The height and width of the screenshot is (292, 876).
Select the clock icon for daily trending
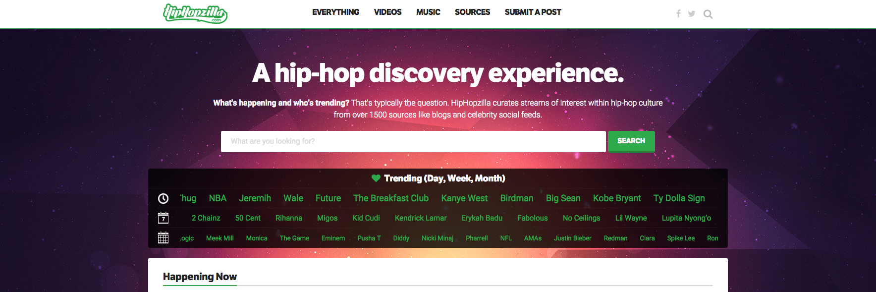pyautogui.click(x=163, y=198)
